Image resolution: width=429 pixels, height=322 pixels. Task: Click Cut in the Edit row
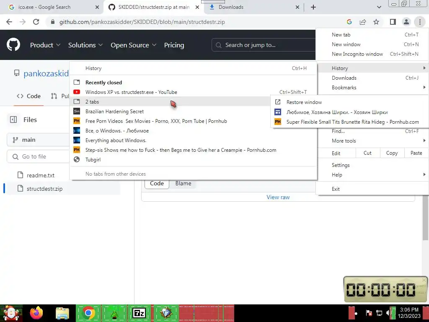click(367, 153)
